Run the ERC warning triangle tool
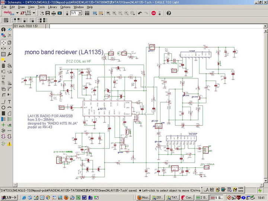This screenshot has height=201, width=268. (x=9, y=144)
